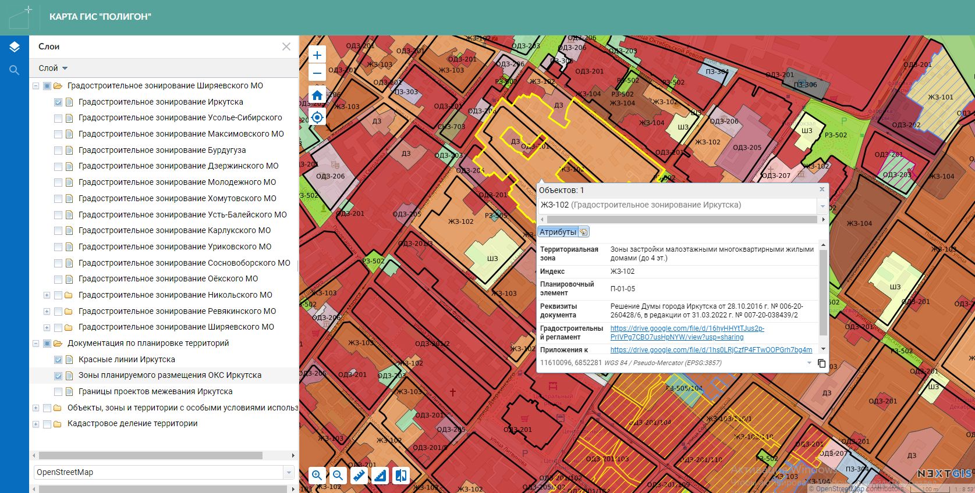The width and height of the screenshot is (975, 493).
Task: Click the map zoom in plus button
Action: point(317,55)
